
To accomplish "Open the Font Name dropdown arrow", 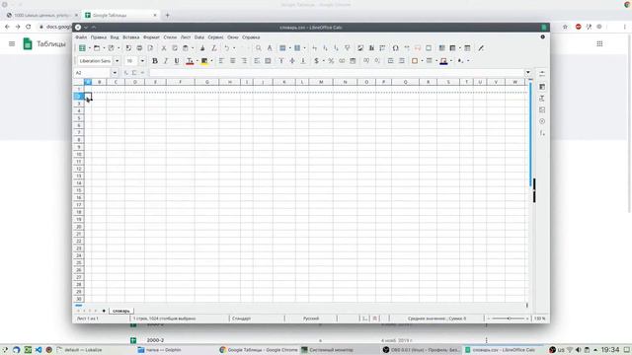I will (x=118, y=61).
